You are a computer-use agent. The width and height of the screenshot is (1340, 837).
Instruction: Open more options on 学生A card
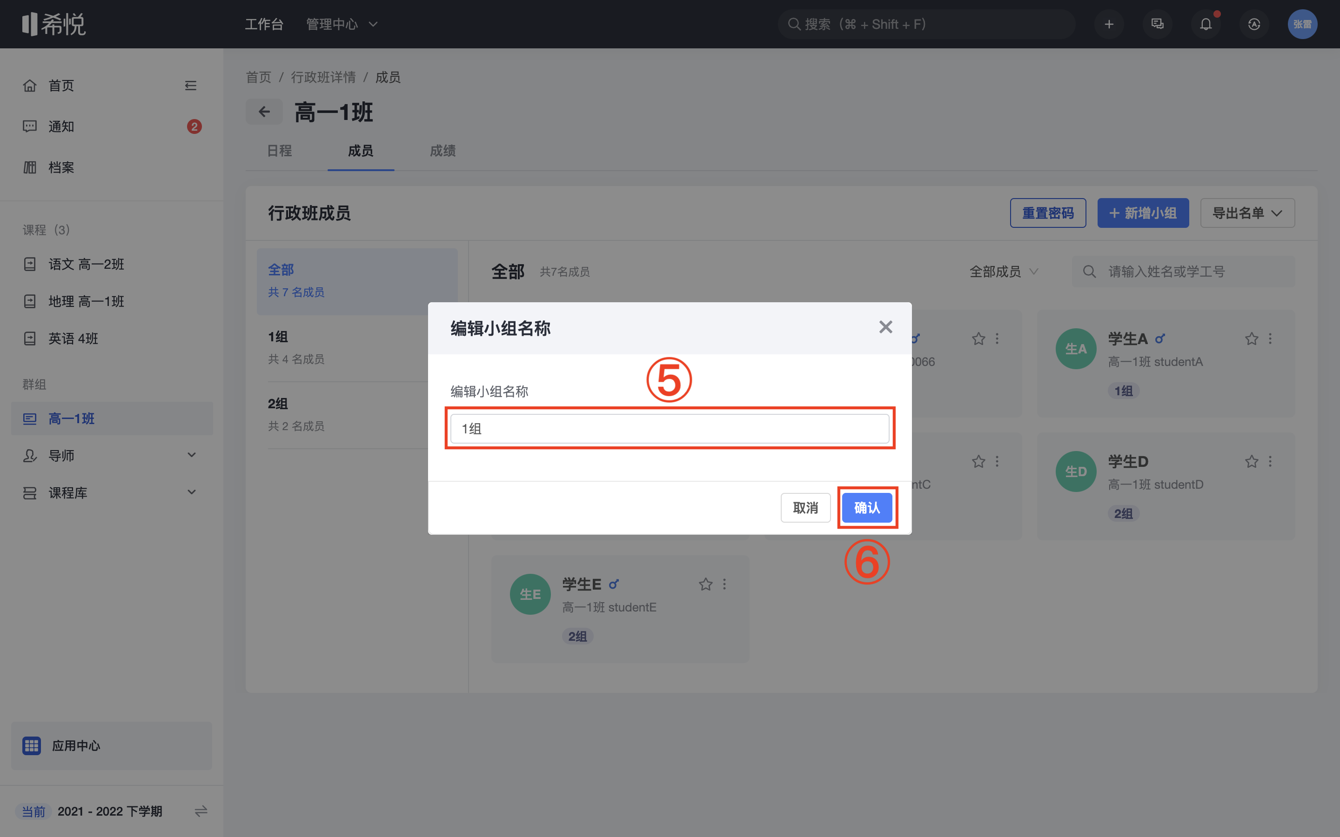click(1270, 339)
